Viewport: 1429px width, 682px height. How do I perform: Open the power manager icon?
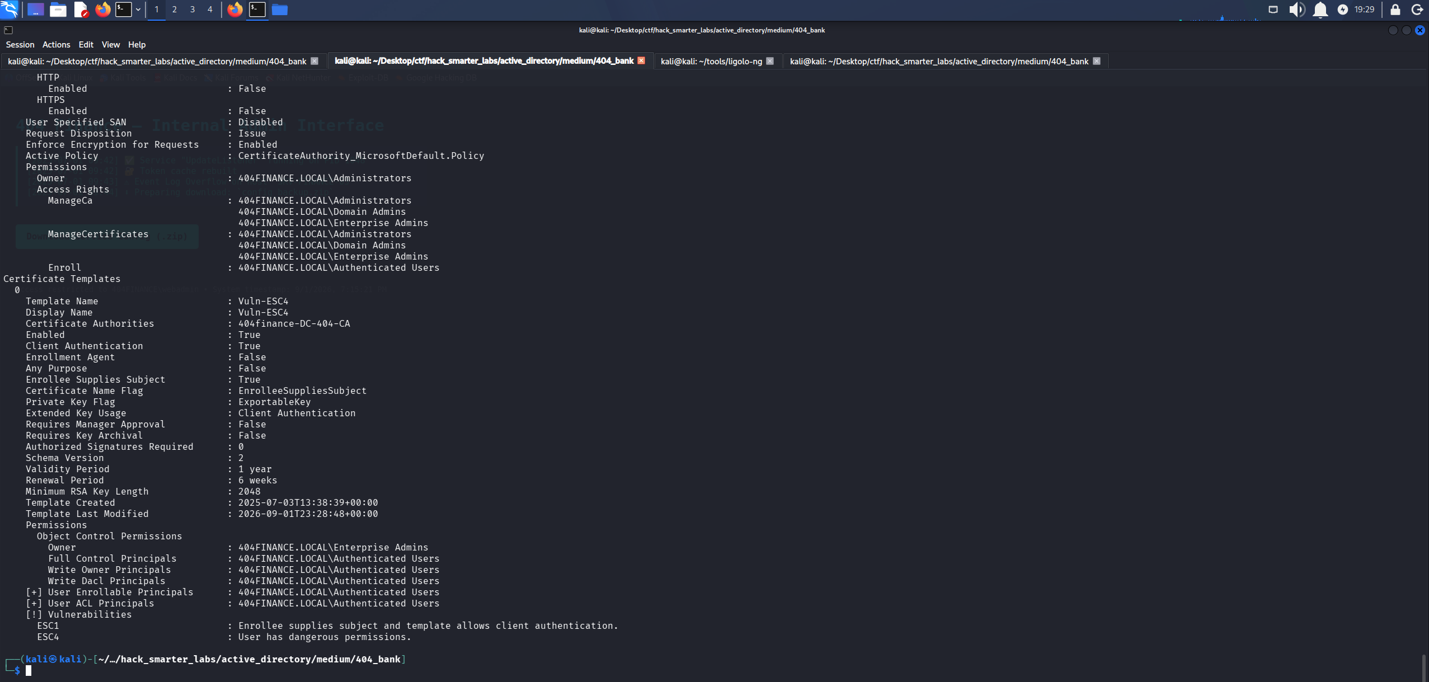(1343, 10)
